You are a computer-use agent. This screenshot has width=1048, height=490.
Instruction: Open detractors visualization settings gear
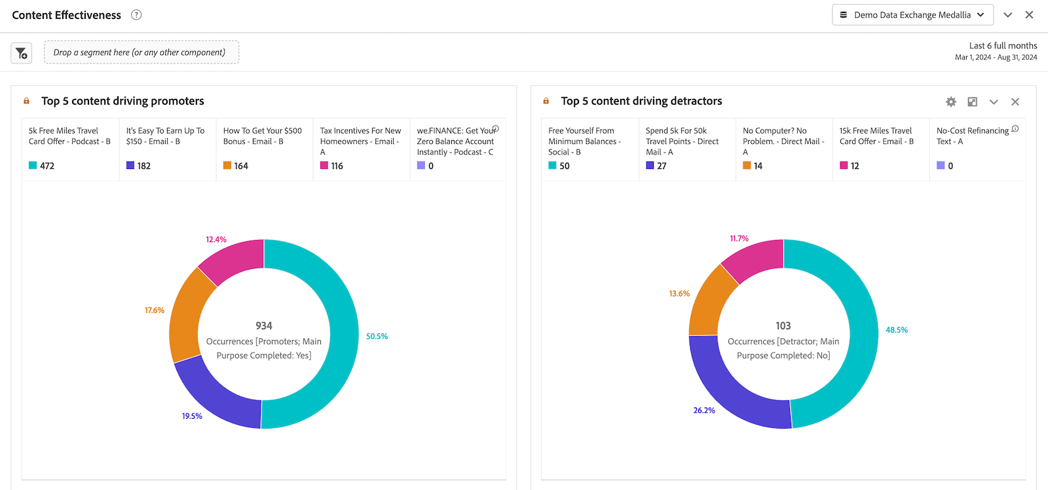tap(951, 101)
